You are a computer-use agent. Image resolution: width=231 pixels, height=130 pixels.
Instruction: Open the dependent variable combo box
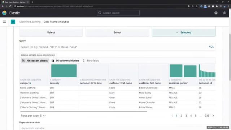[x=117, y=128]
